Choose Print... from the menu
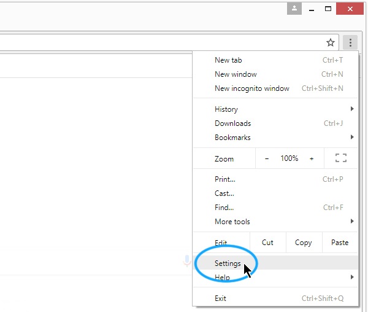The image size is (368, 312). 275,179
